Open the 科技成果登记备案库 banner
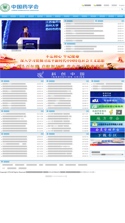 [x=107, y=106]
